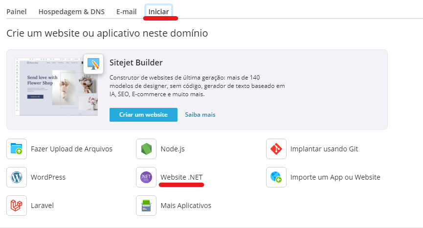This screenshot has width=423, height=228.
Task: Open the E-mail tab
Action: [x=126, y=12]
